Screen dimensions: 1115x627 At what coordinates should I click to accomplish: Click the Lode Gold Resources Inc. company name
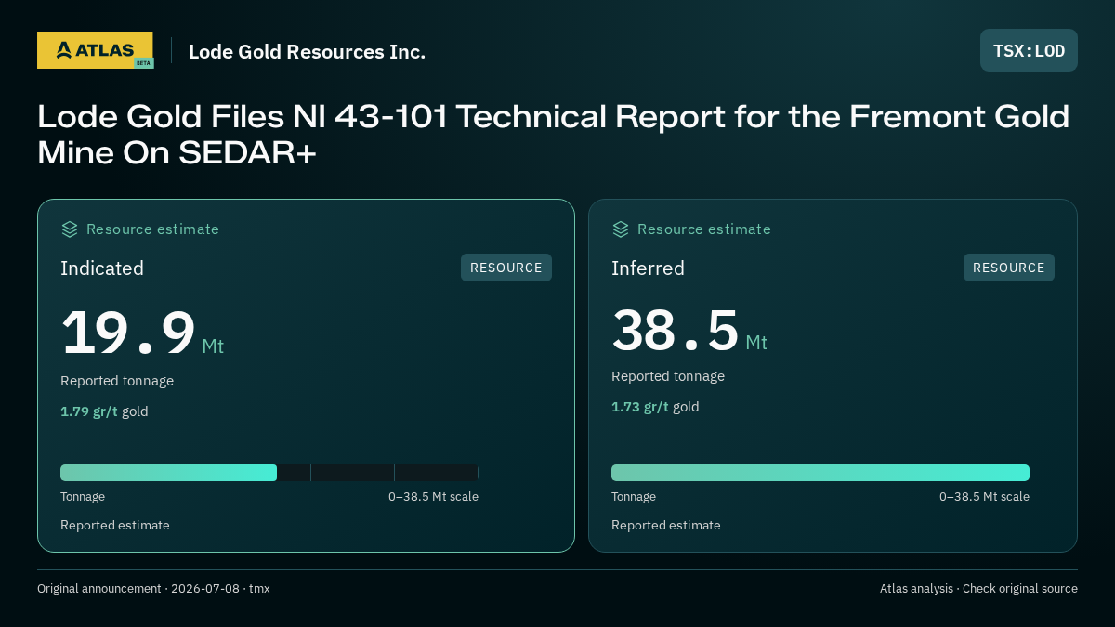click(x=307, y=52)
